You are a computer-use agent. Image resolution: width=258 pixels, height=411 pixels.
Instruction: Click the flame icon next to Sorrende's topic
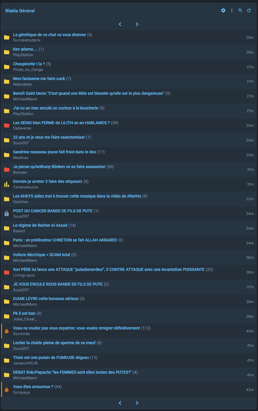tap(7, 331)
